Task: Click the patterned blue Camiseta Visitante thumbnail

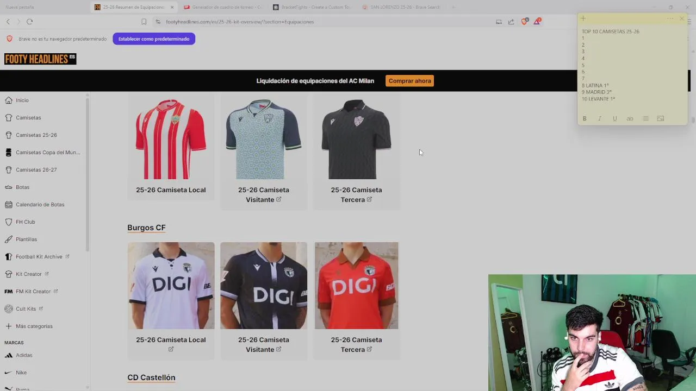Action: pos(263,138)
